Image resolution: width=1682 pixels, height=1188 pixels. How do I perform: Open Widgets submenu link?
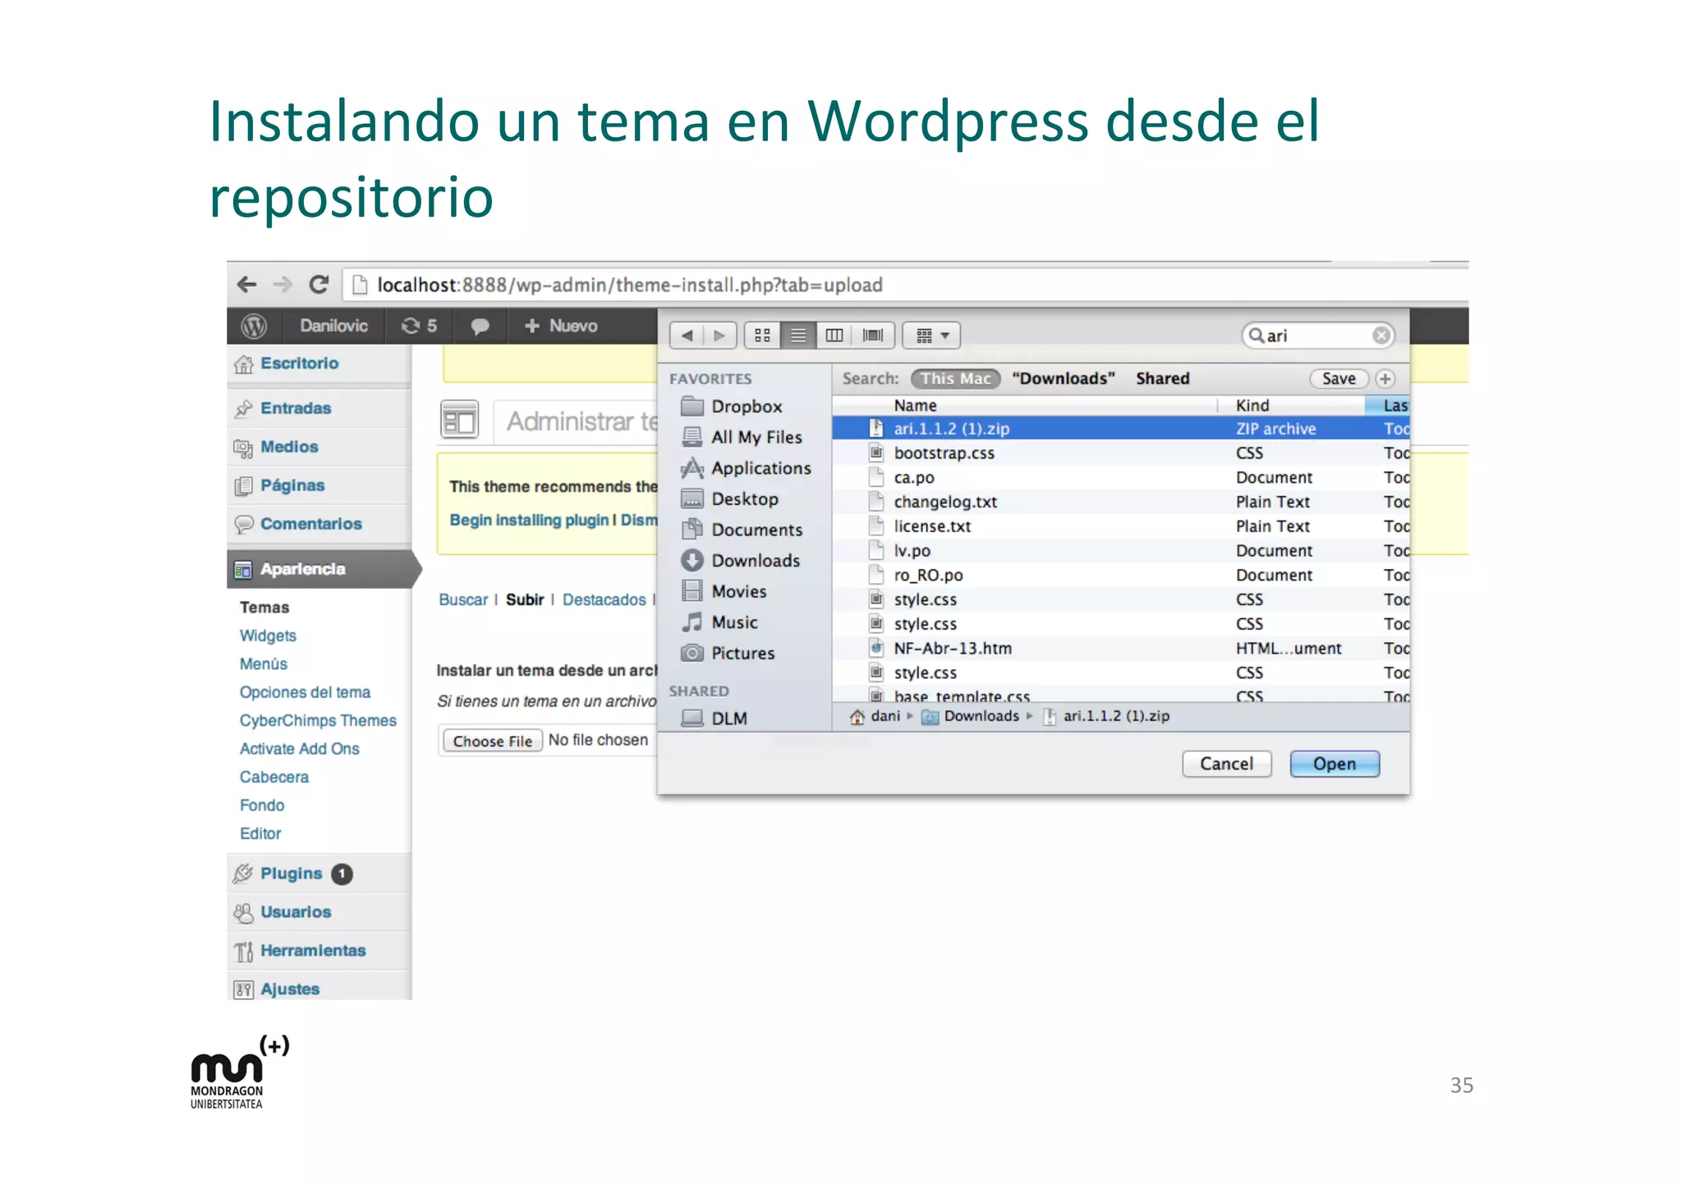[x=268, y=635]
